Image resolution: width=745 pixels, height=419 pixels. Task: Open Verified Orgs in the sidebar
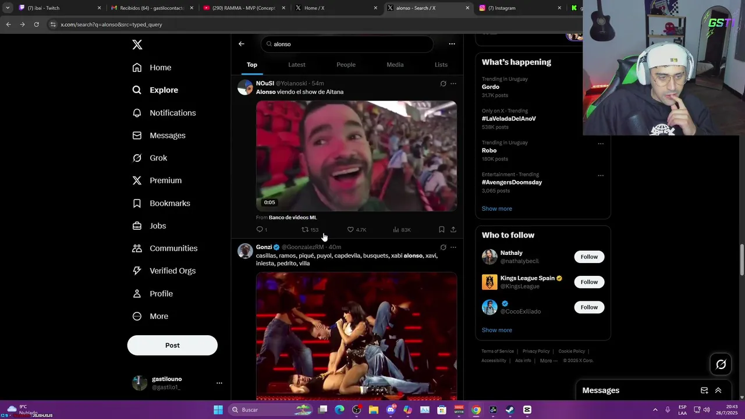pyautogui.click(x=164, y=271)
